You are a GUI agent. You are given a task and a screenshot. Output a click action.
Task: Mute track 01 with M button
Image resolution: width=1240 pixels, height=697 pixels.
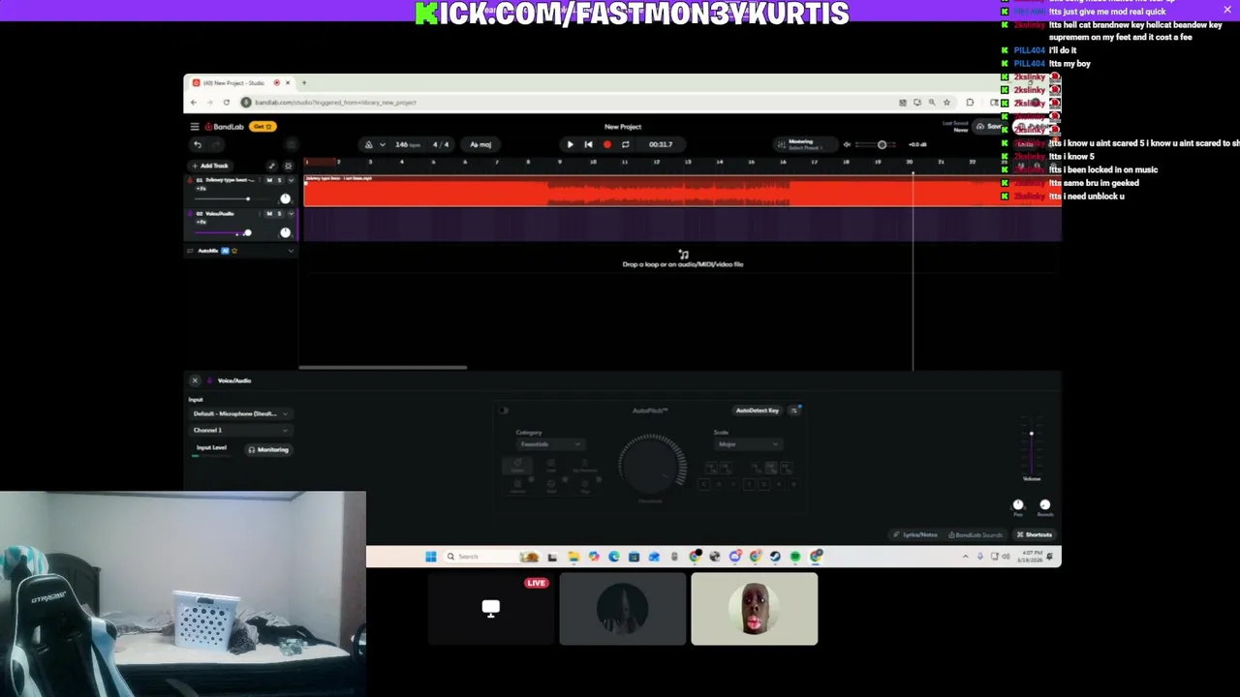pyautogui.click(x=269, y=180)
